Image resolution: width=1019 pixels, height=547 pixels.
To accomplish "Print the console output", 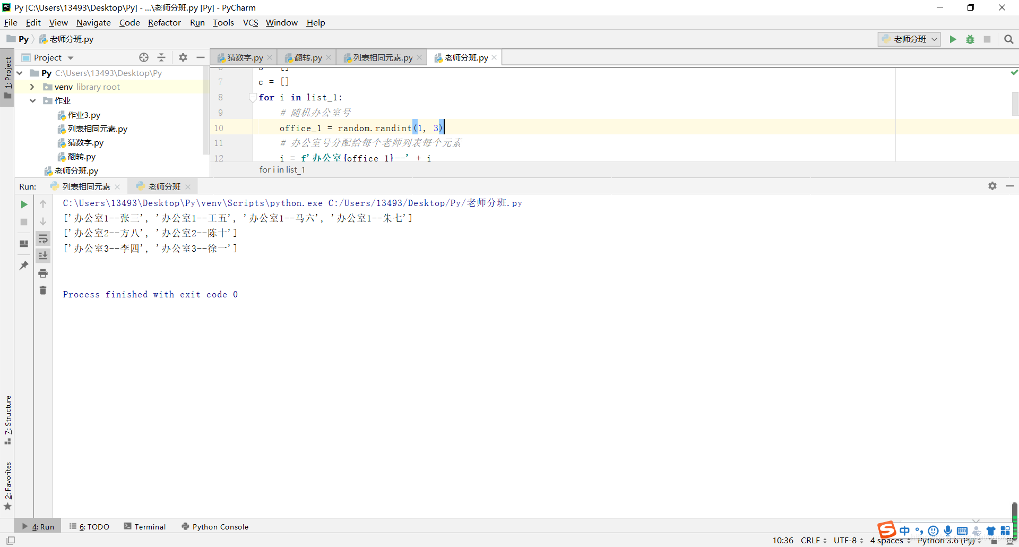I will click(43, 273).
